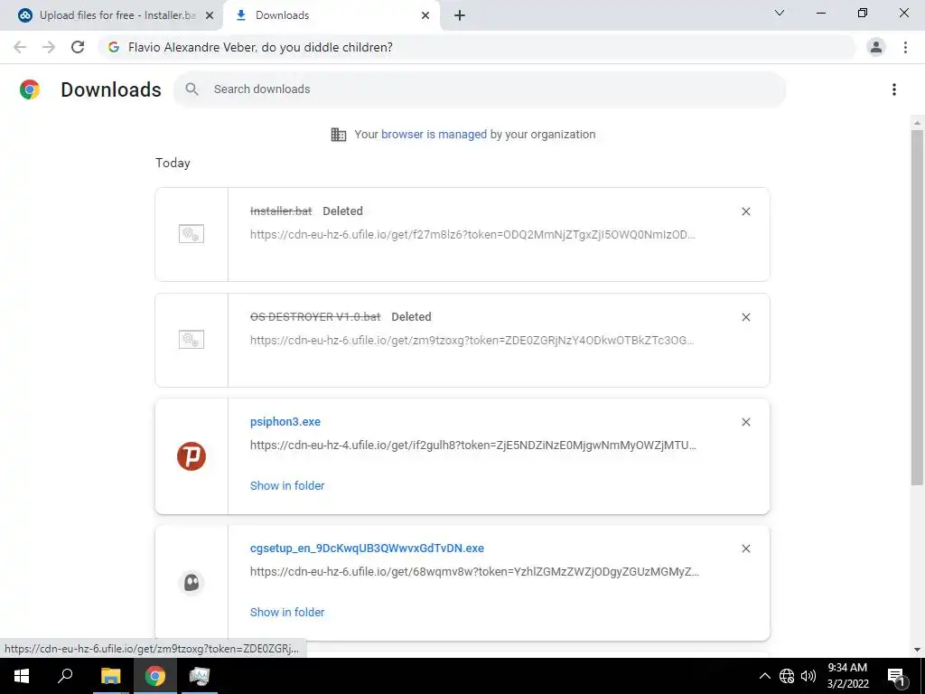
Task: Show cgsetup_en exe in folder
Action: tap(287, 612)
